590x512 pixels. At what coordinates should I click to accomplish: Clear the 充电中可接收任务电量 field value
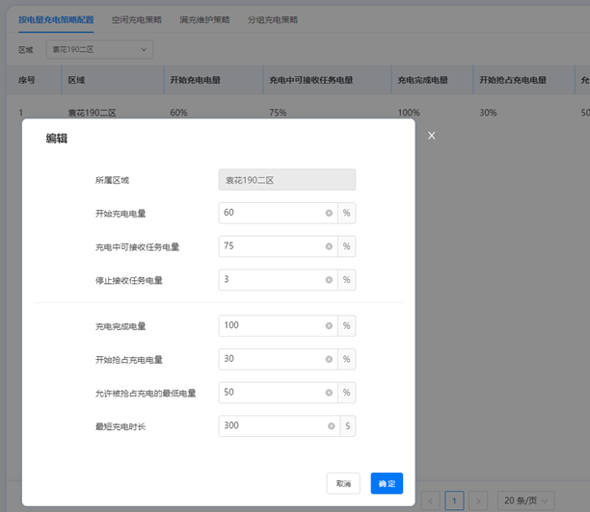329,246
